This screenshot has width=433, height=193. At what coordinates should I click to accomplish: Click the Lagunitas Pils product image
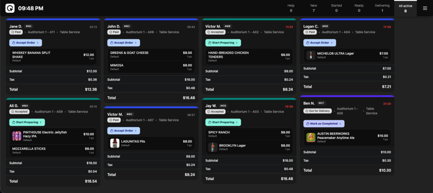(115, 143)
